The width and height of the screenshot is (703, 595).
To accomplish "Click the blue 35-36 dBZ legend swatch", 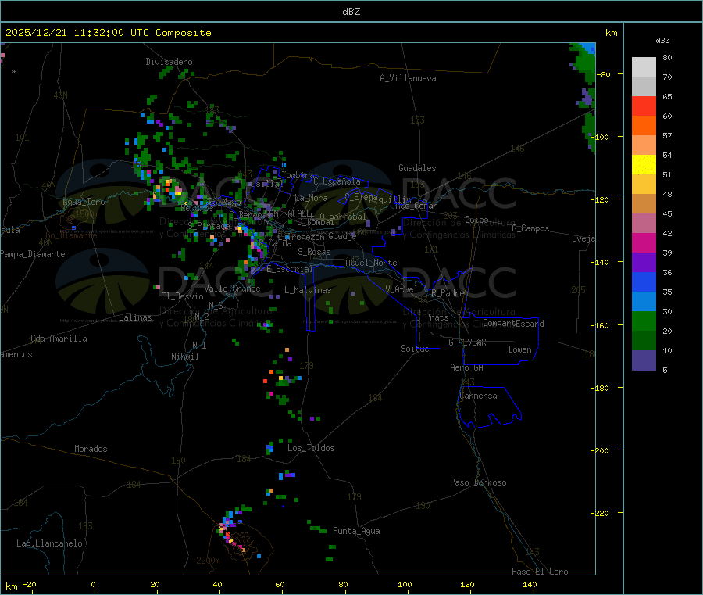I will pyautogui.click(x=644, y=281).
